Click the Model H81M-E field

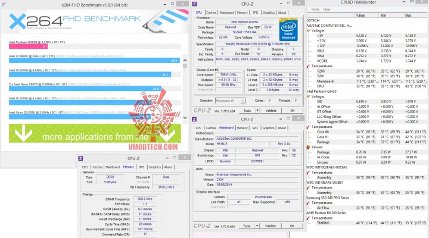[241, 144]
